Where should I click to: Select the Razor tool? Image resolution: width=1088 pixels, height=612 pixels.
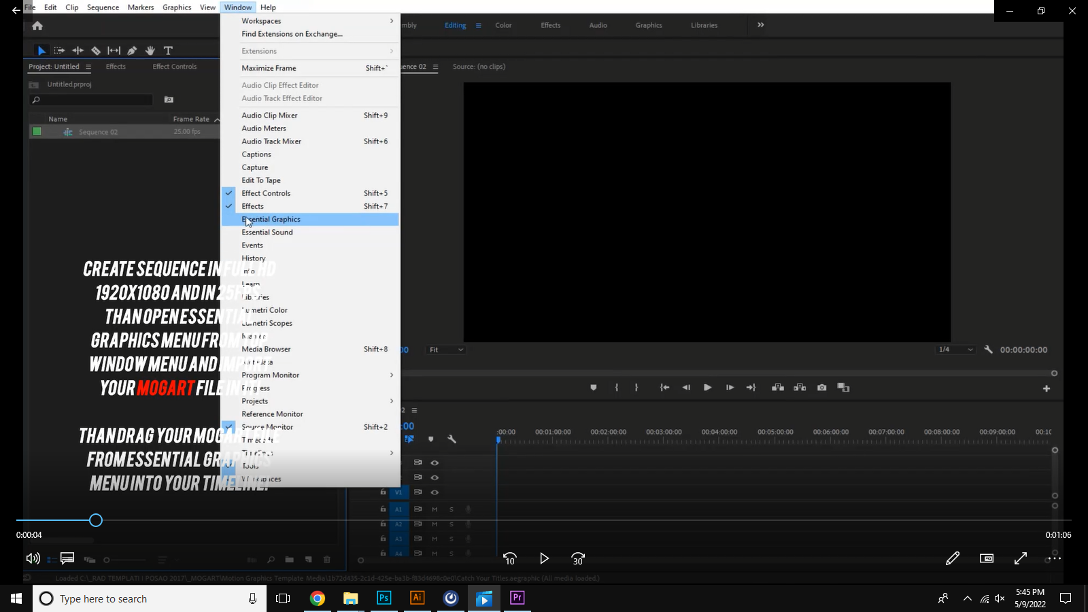click(x=96, y=50)
